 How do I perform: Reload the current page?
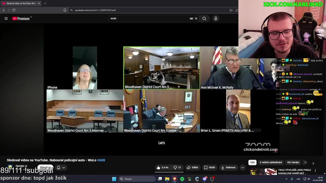click(x=14, y=10)
